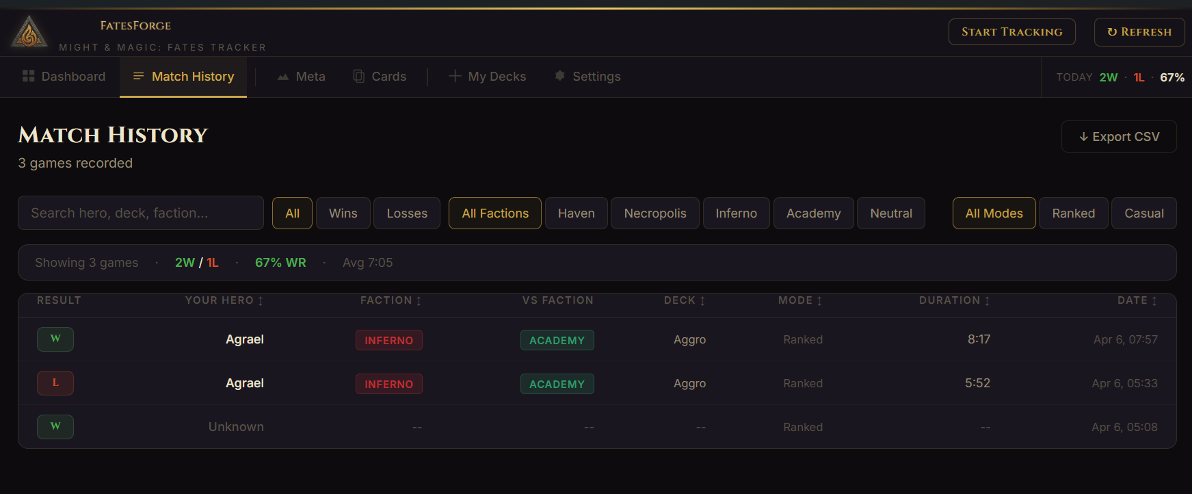The image size is (1192, 494).
Task: Click the 8:17 duration value
Action: 979,339
